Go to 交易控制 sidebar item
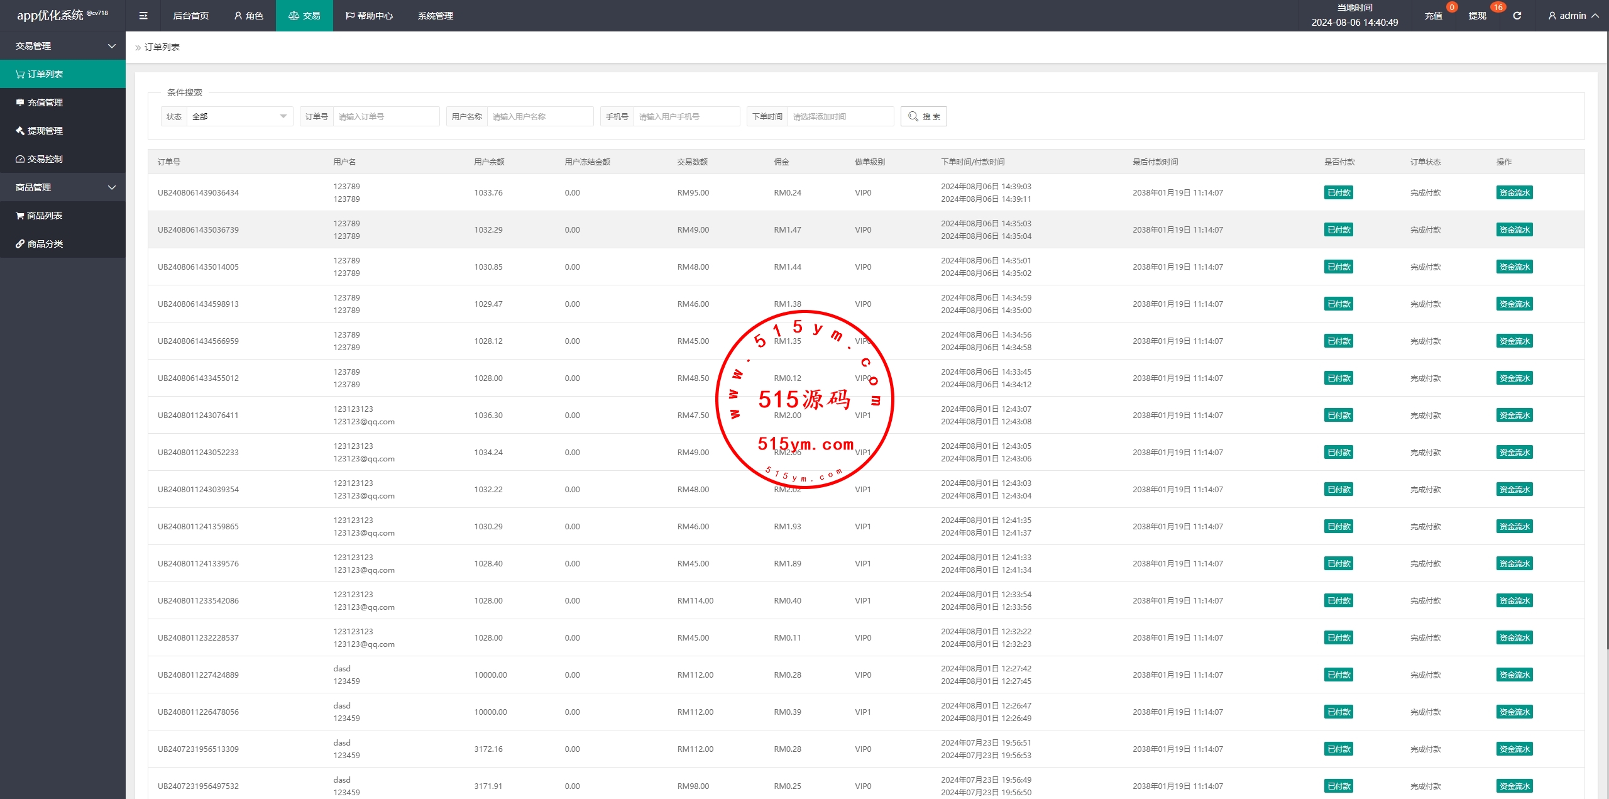Viewport: 1609px width, 799px height. pyautogui.click(x=44, y=159)
